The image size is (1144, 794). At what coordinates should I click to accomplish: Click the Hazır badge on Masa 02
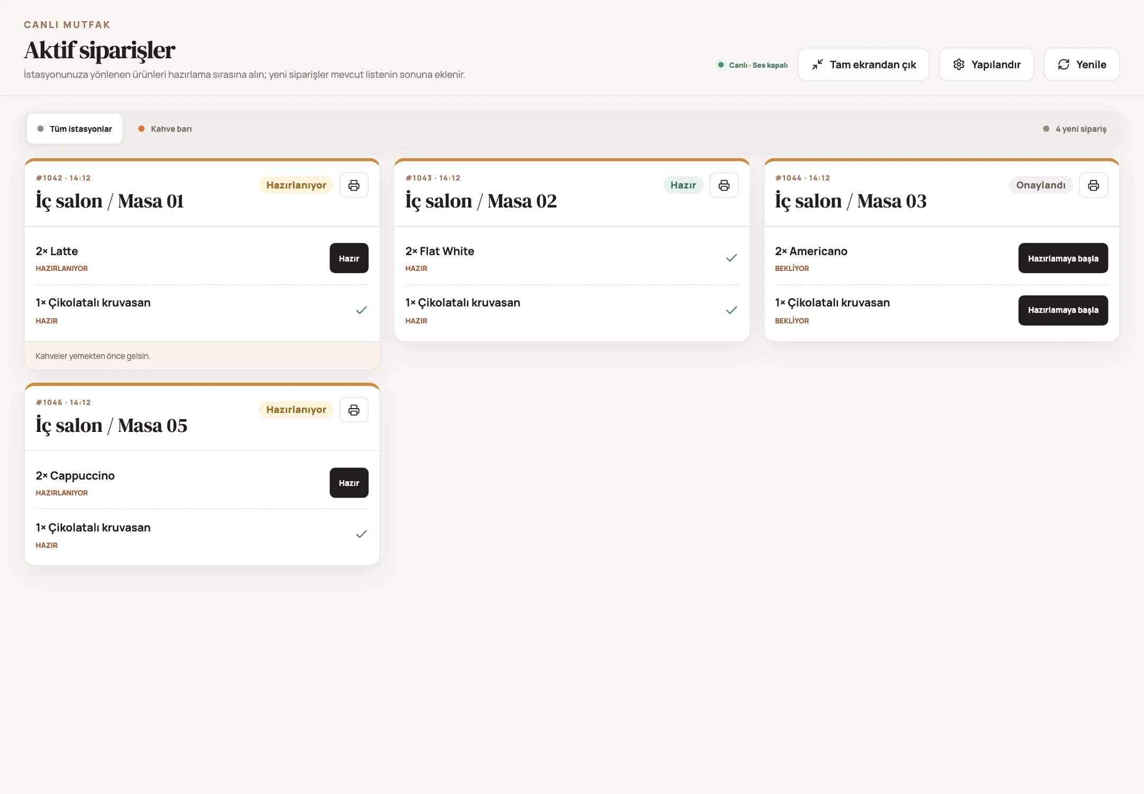point(683,185)
